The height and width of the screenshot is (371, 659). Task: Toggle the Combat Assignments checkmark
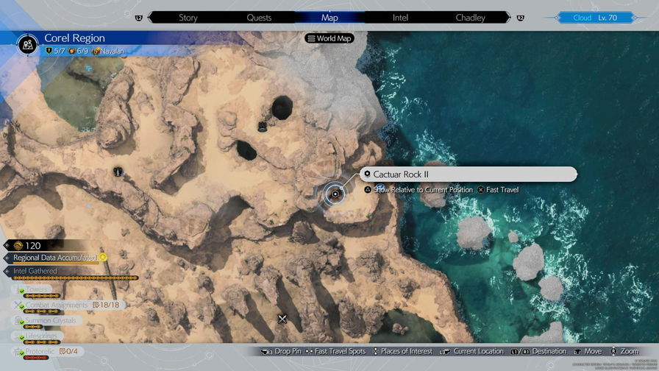click(21, 305)
